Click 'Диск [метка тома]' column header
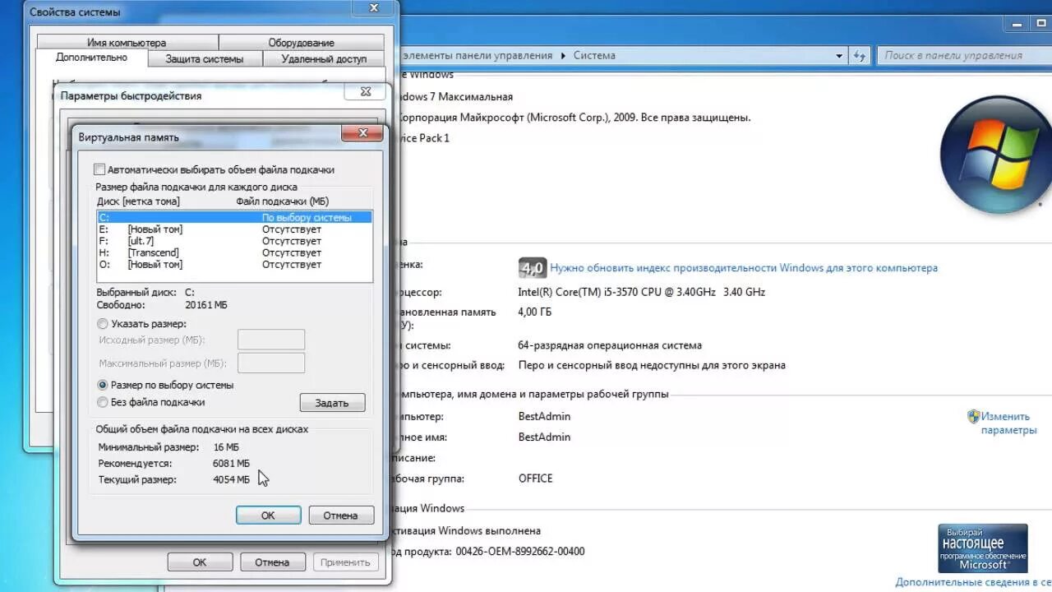Viewport: 1052px width, 592px height. (x=138, y=201)
